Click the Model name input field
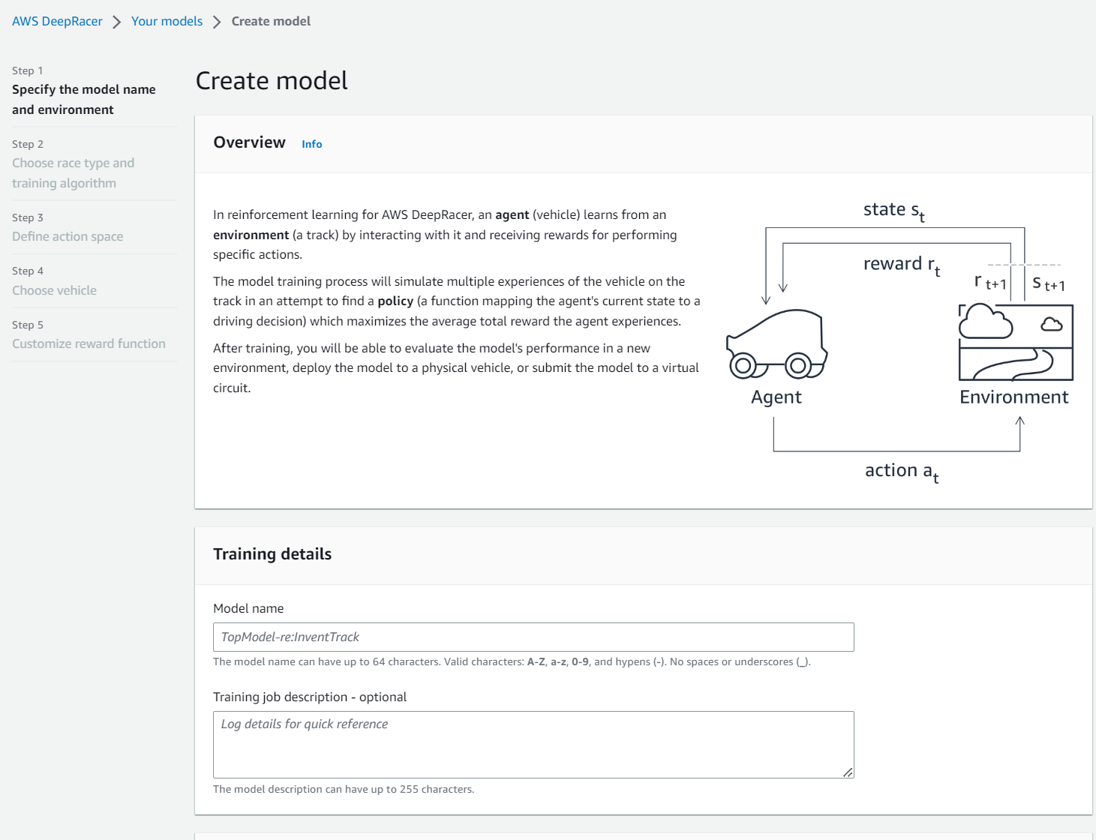 [x=533, y=637]
